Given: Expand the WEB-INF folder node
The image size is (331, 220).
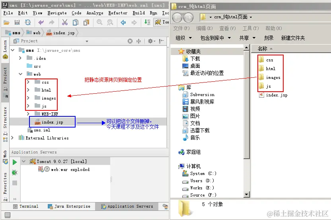Looking at the screenshot, I should coord(28,114).
